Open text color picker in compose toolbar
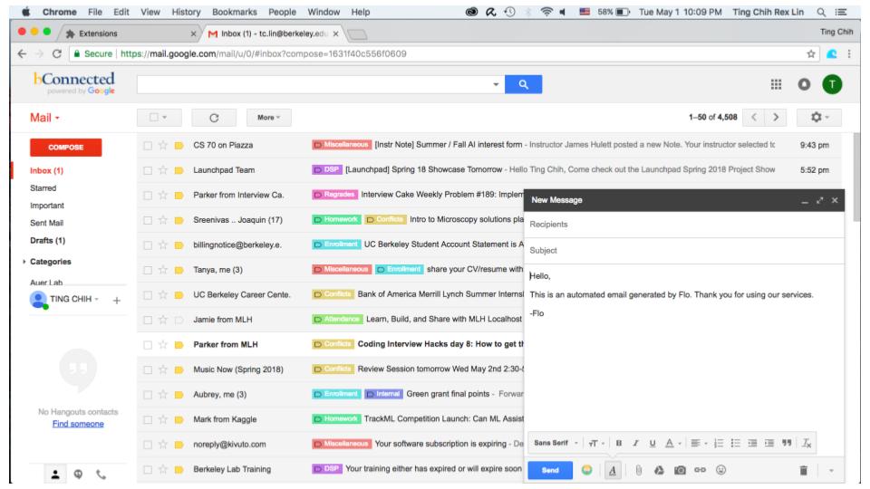The height and width of the screenshot is (489, 870). pos(673,443)
